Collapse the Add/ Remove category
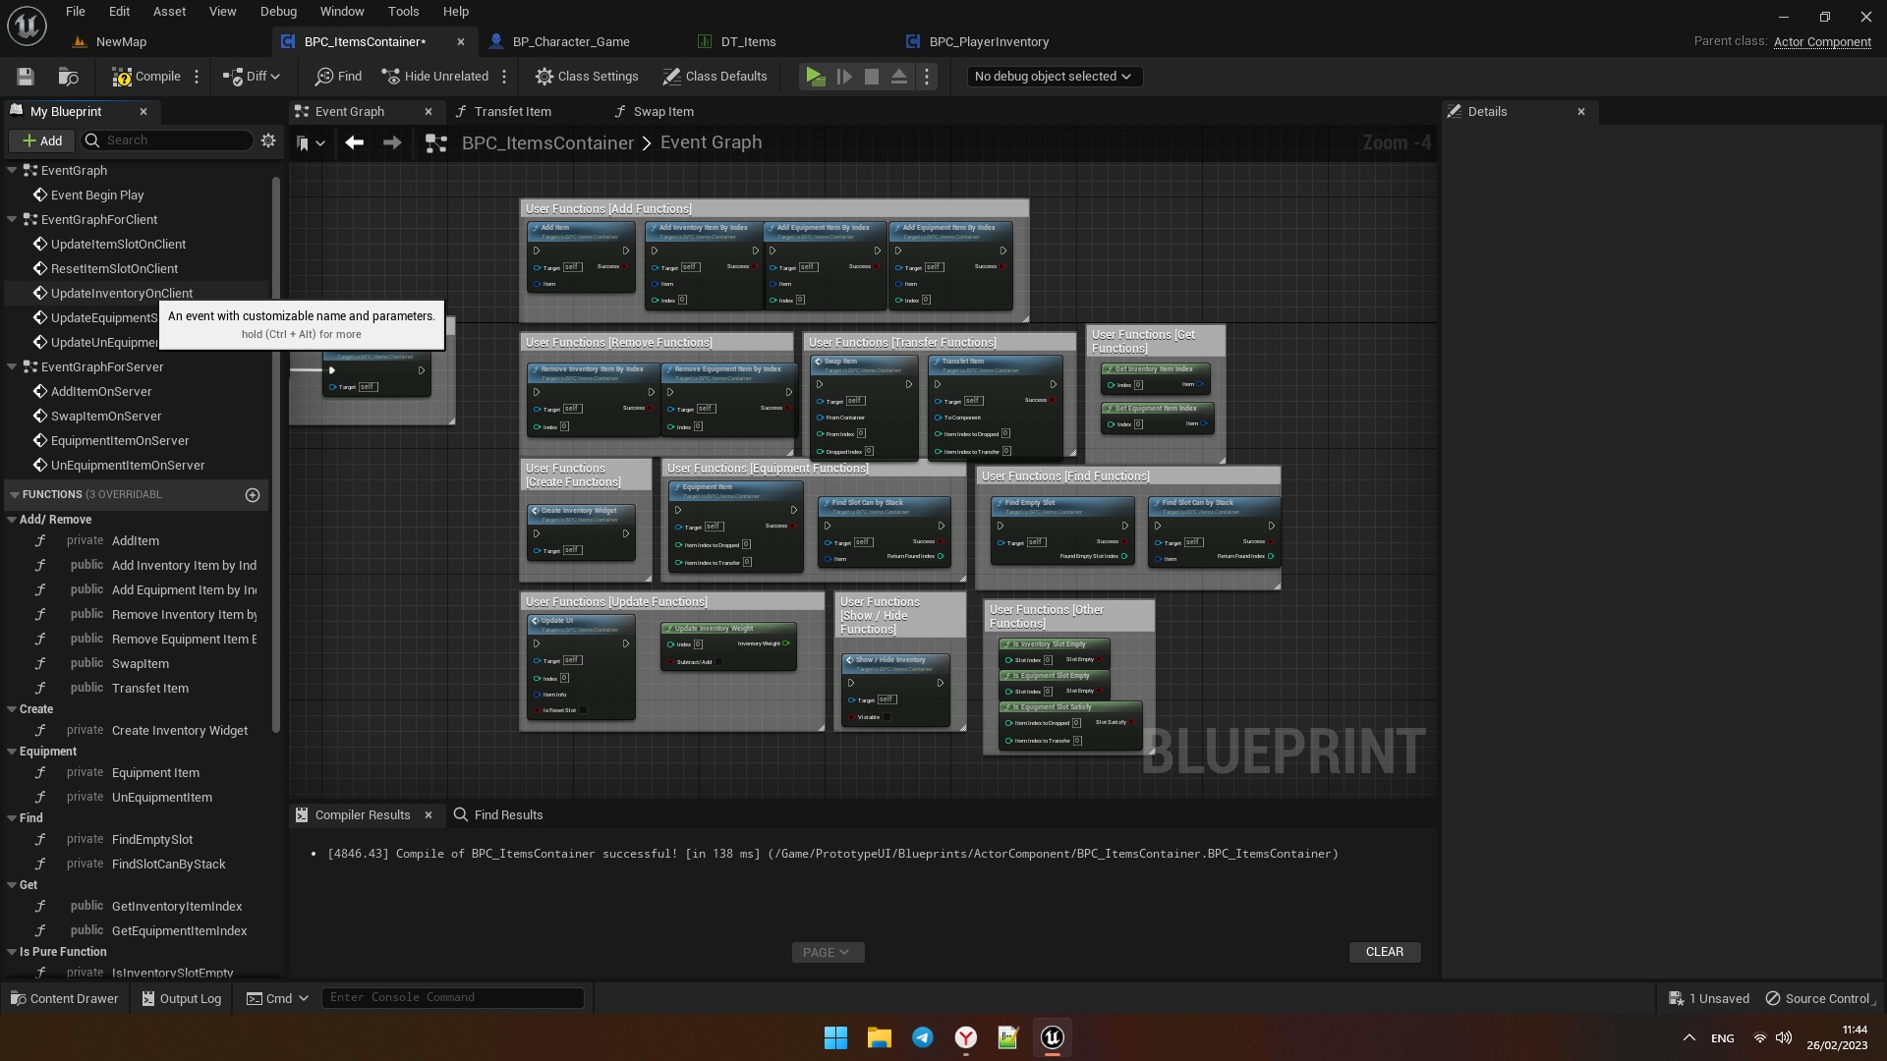The width and height of the screenshot is (1887, 1061). (12, 520)
